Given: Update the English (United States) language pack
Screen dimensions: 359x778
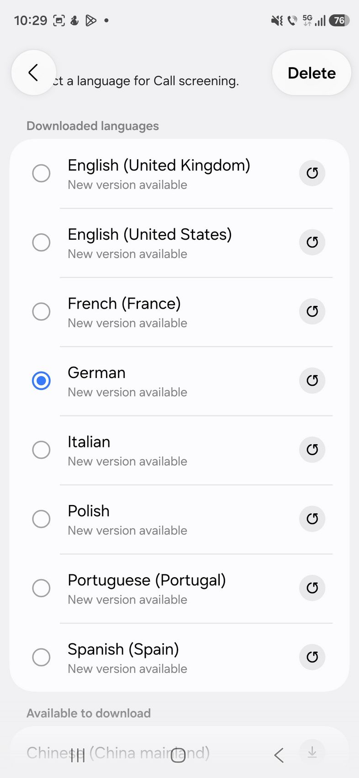Looking at the screenshot, I should click(312, 242).
